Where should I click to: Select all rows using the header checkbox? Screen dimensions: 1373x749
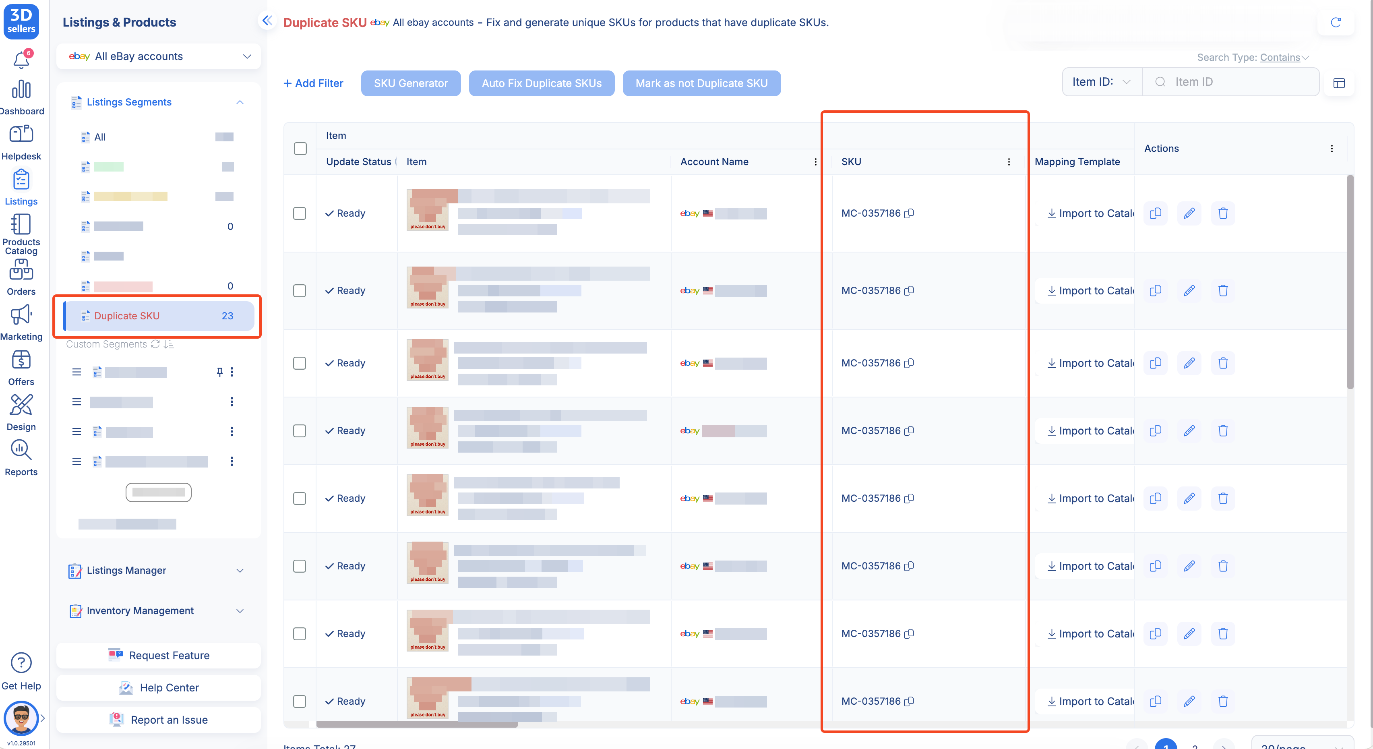coord(300,149)
